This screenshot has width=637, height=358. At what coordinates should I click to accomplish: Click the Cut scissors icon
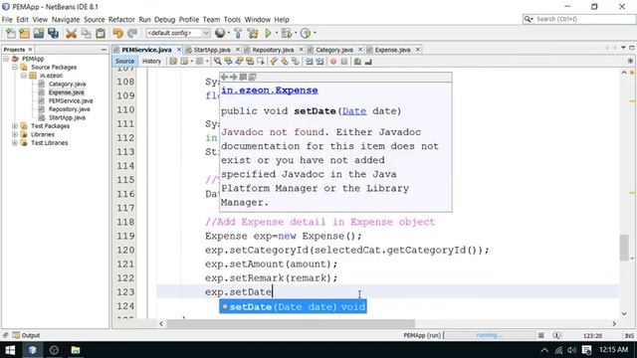(x=71, y=33)
